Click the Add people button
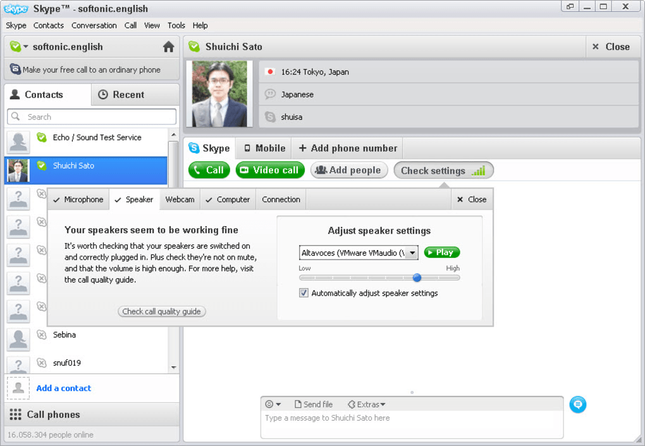This screenshot has width=645, height=446. (348, 170)
